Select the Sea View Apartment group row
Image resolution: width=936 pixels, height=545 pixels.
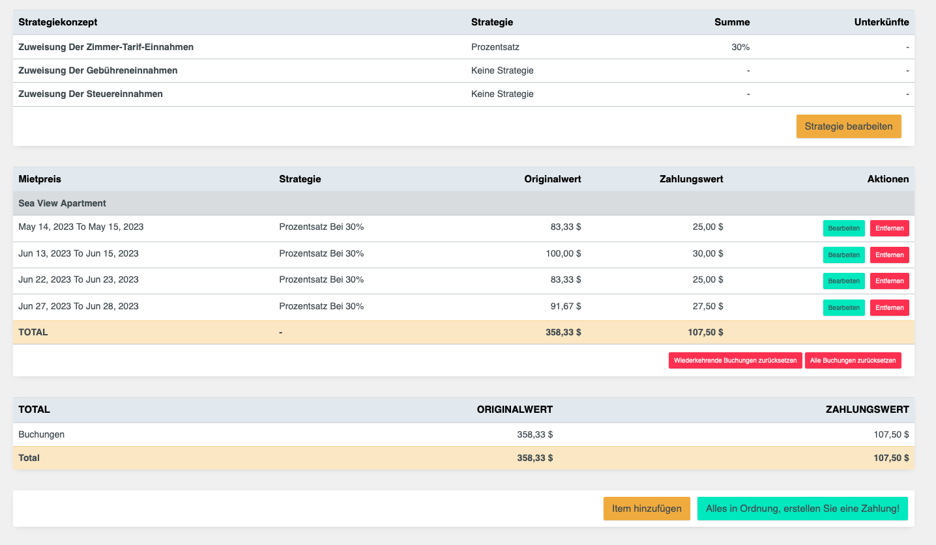[63, 203]
